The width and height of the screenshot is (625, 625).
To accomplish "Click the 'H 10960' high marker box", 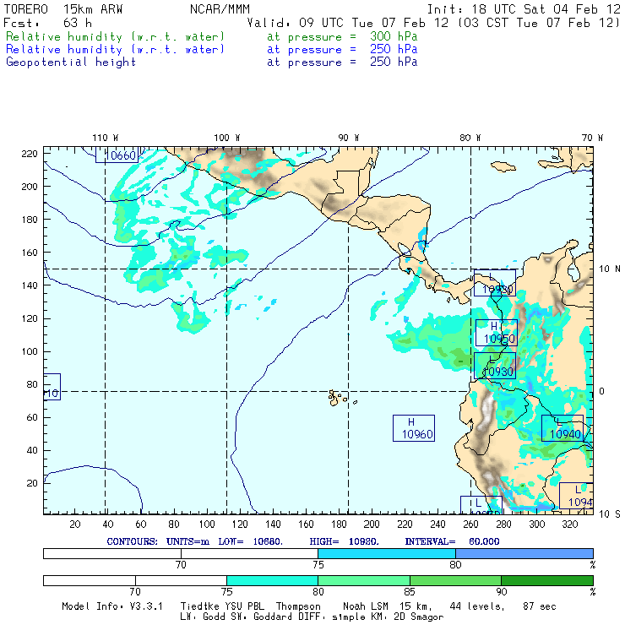I will pyautogui.click(x=414, y=428).
